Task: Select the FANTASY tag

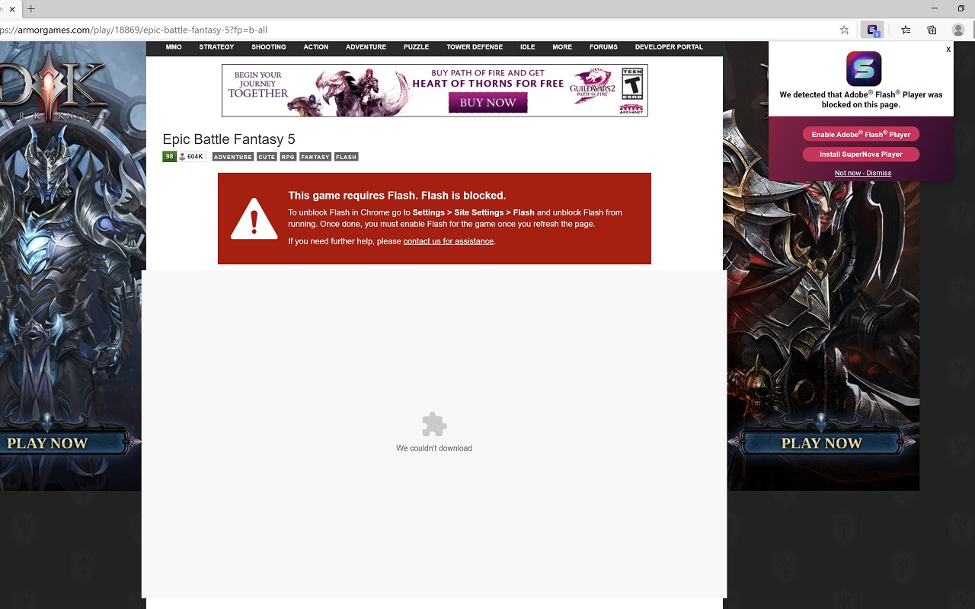Action: pos(315,157)
